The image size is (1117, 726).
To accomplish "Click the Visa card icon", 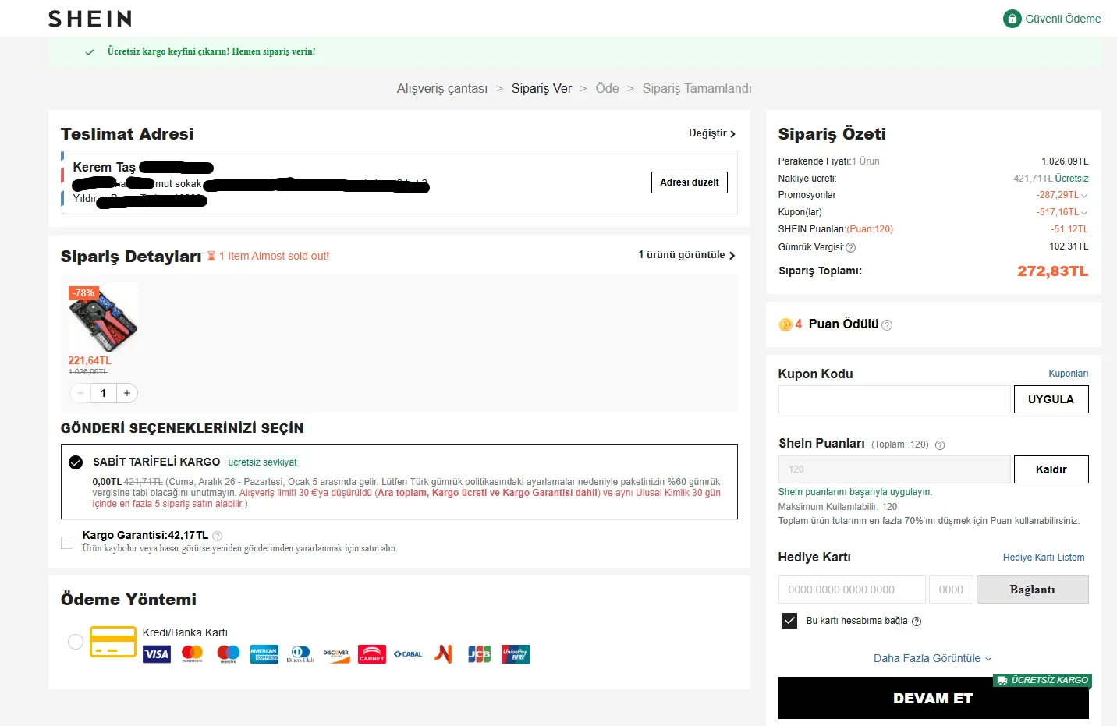I will point(157,654).
